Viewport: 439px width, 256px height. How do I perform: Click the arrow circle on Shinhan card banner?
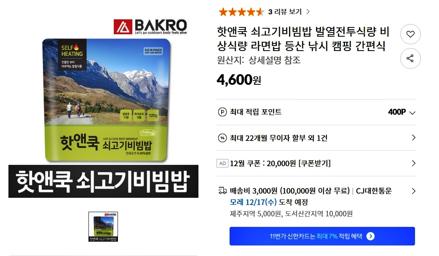[x=370, y=236]
